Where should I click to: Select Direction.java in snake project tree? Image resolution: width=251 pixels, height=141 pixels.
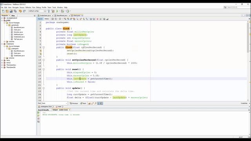18,32
